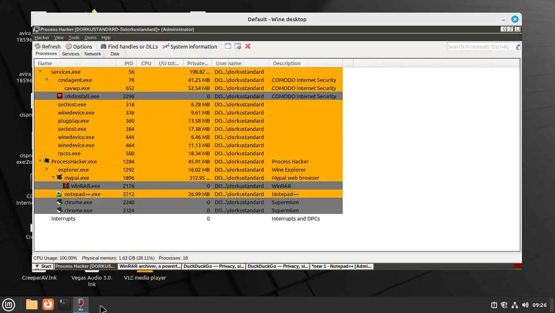555x313 pixels.
Task: Collapse the services.exe tree node
Action: click(40, 71)
